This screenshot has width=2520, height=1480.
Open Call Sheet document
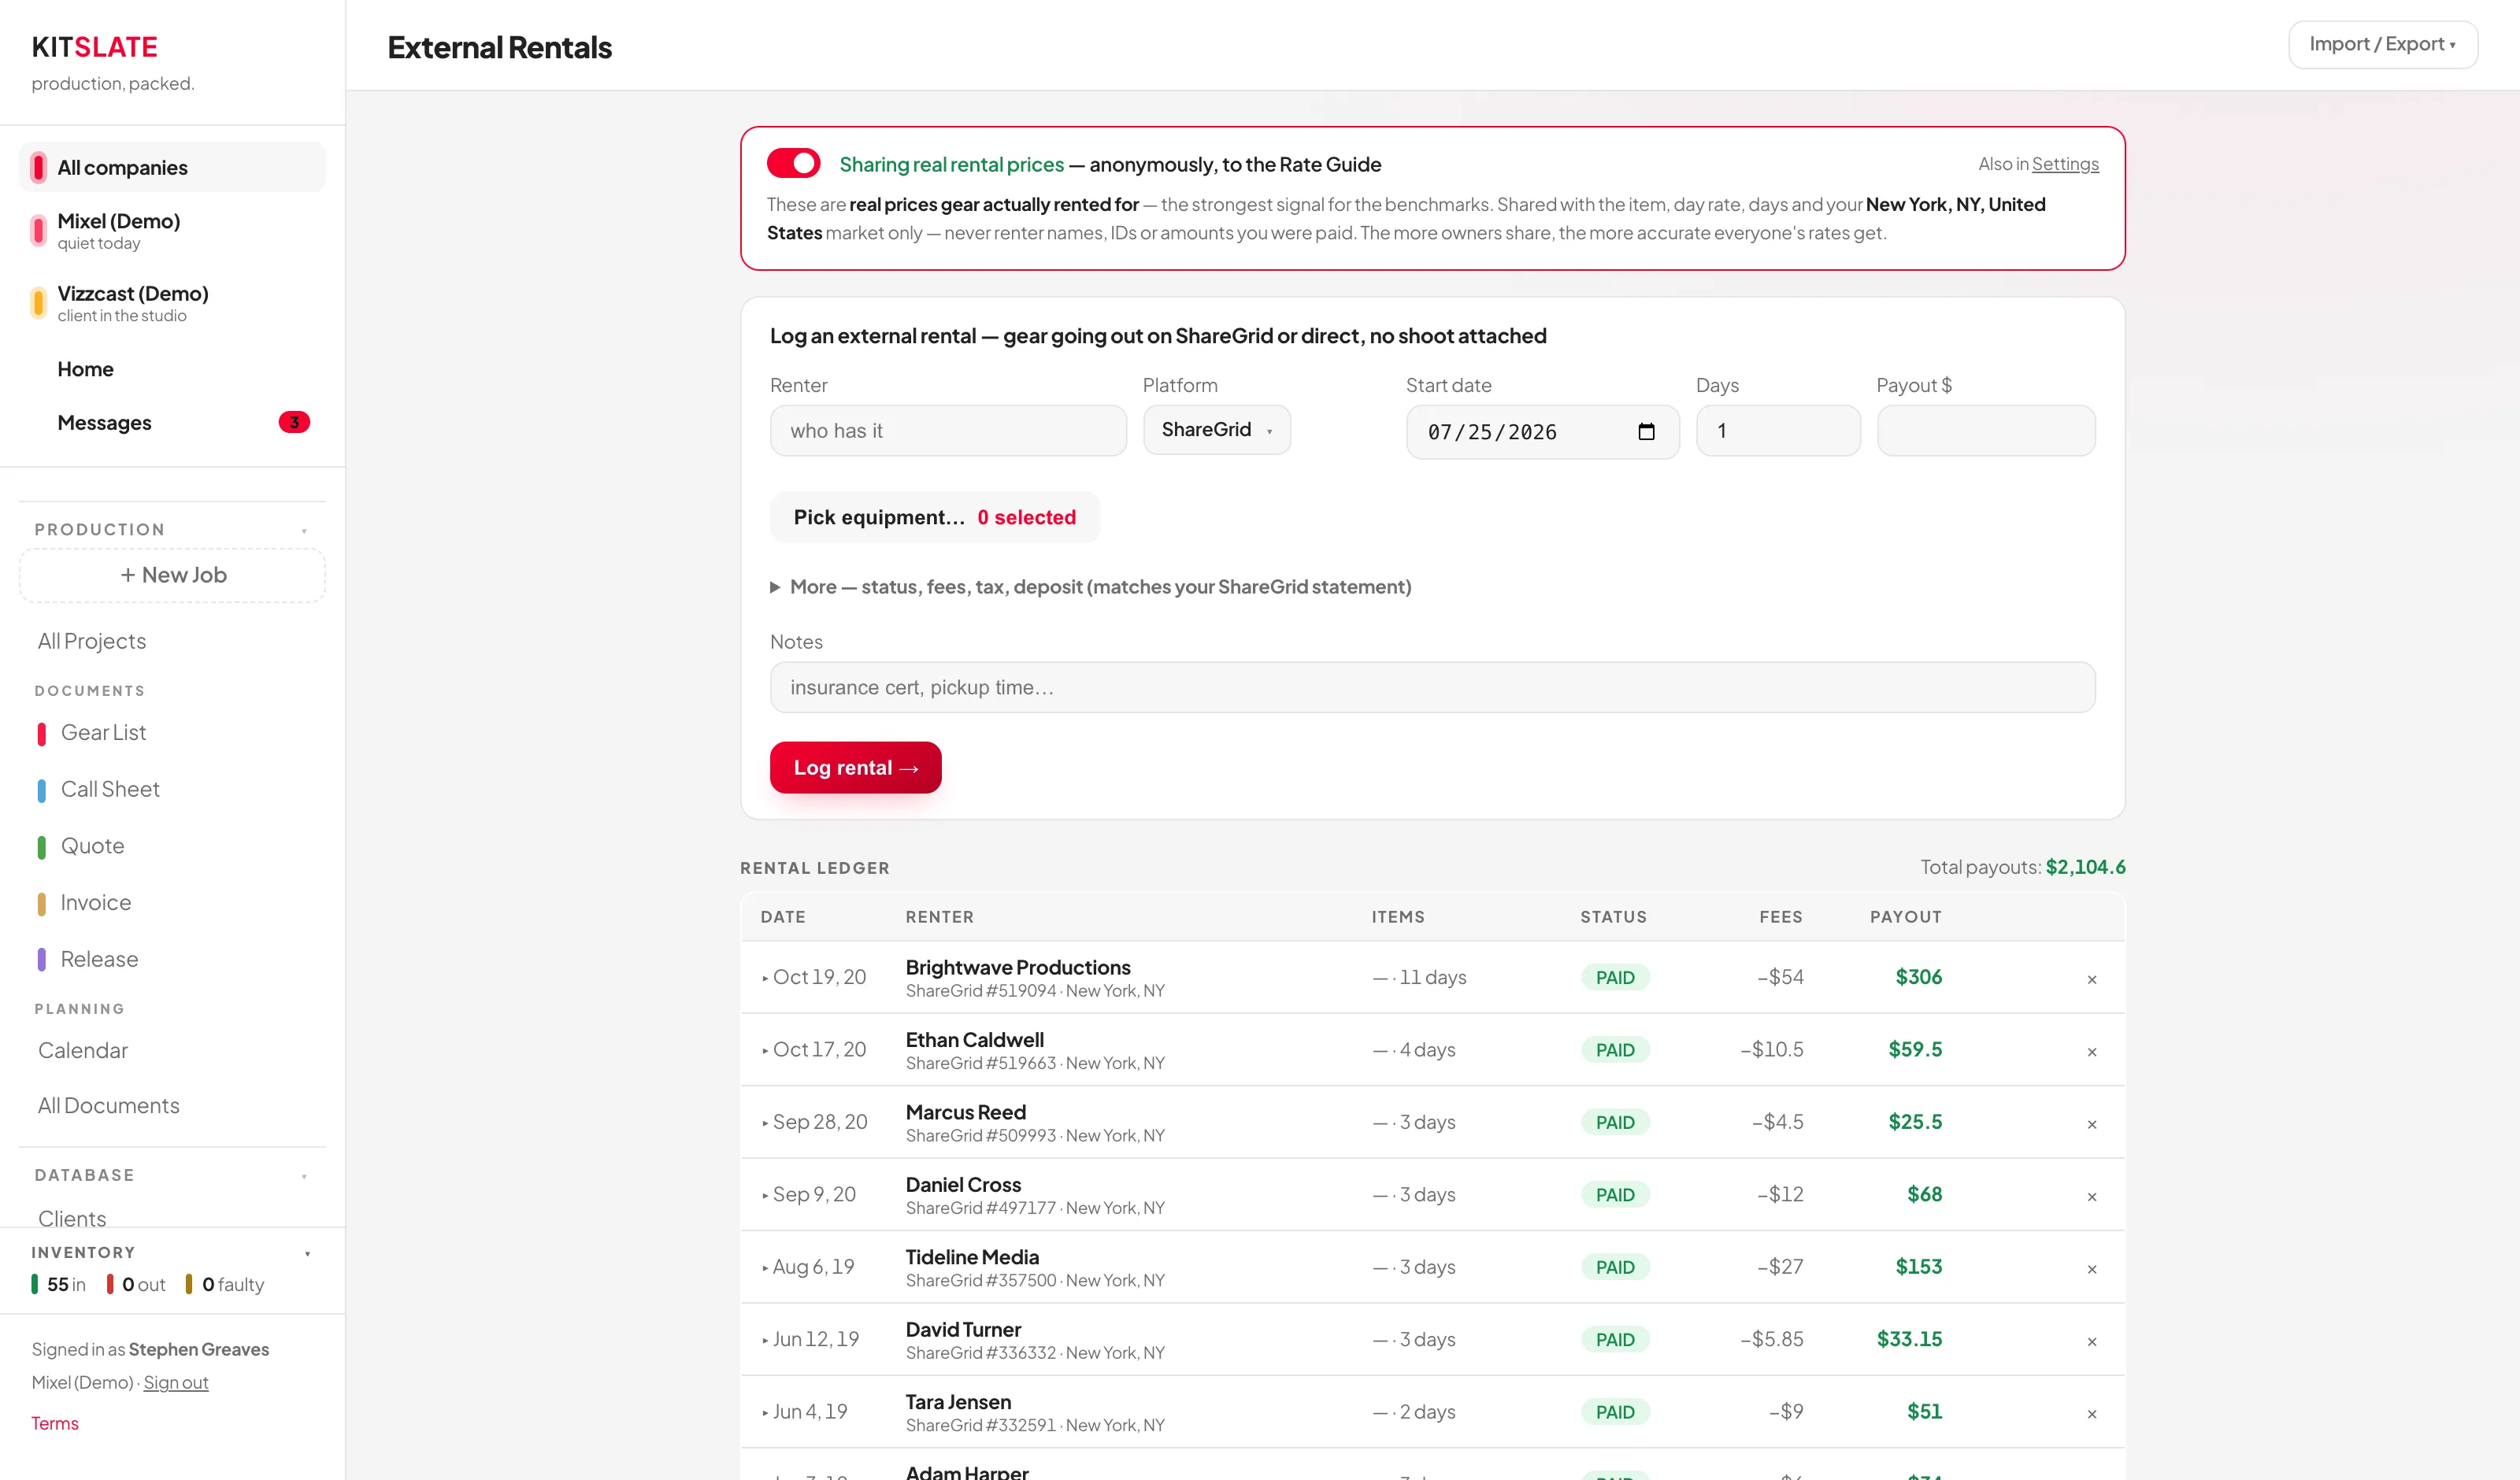click(110, 789)
